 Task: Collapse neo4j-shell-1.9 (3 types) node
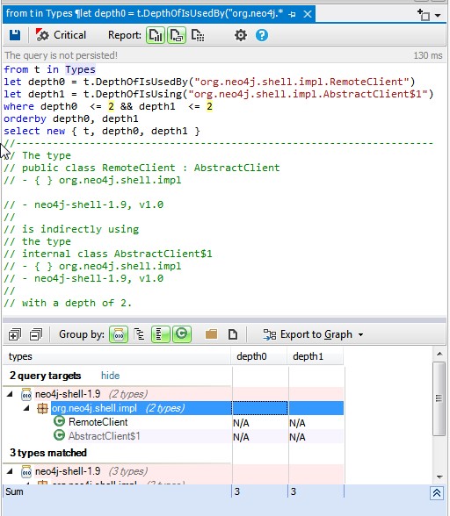click(10, 471)
